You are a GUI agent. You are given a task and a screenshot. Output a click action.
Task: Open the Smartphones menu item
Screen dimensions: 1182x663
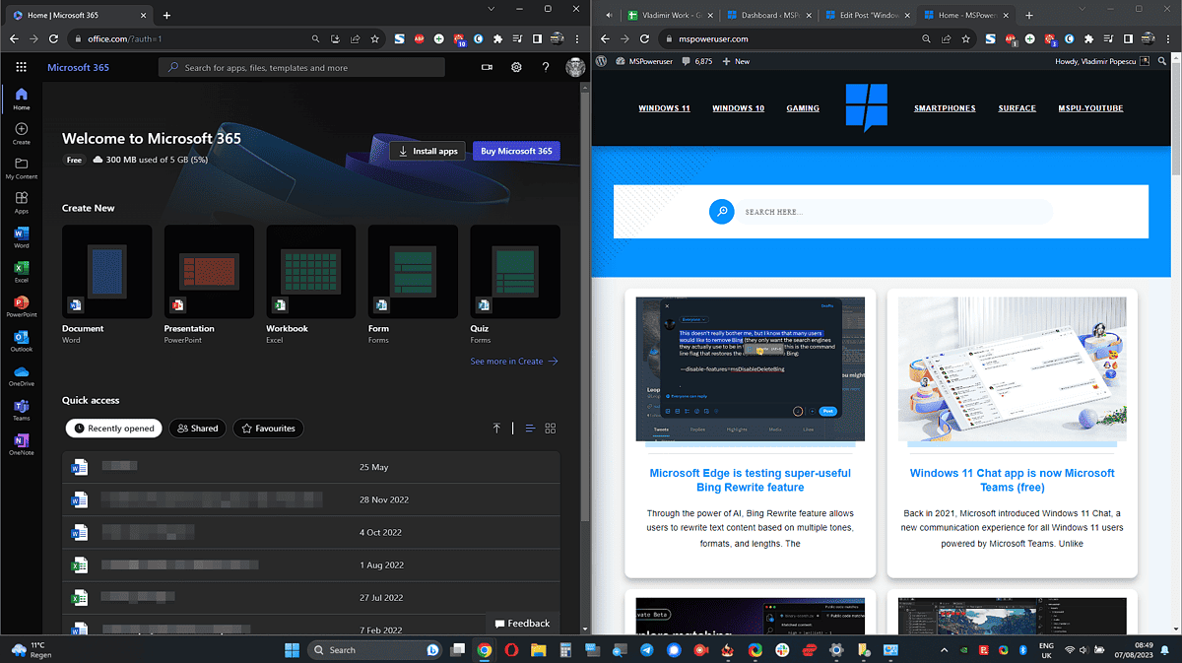945,108
